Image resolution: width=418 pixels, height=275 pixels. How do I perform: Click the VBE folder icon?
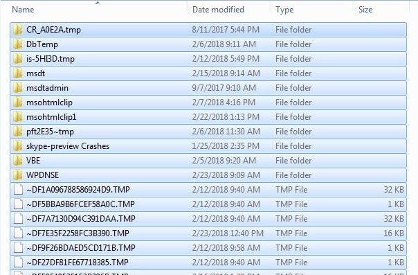17,161
